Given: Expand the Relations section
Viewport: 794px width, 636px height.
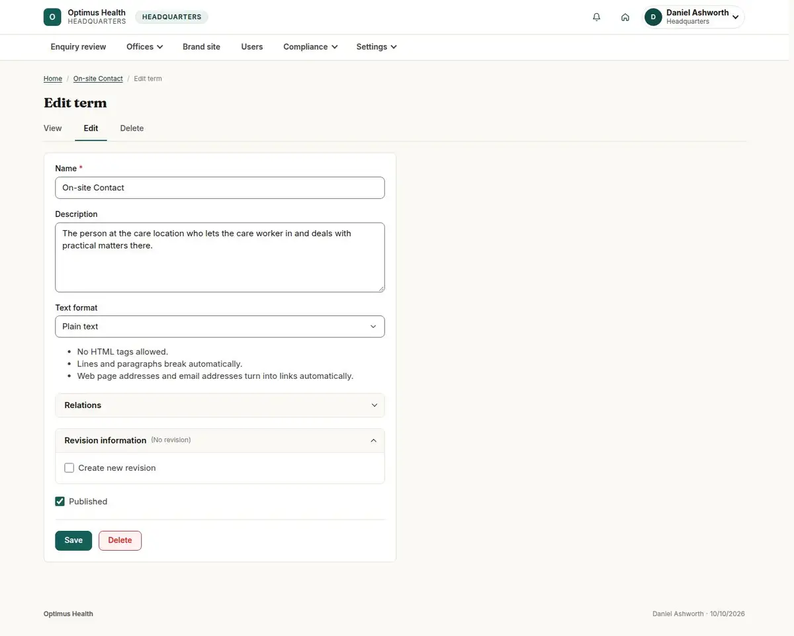Looking at the screenshot, I should tap(220, 405).
